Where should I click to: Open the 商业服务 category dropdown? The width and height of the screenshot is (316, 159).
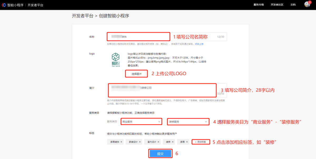141,122
